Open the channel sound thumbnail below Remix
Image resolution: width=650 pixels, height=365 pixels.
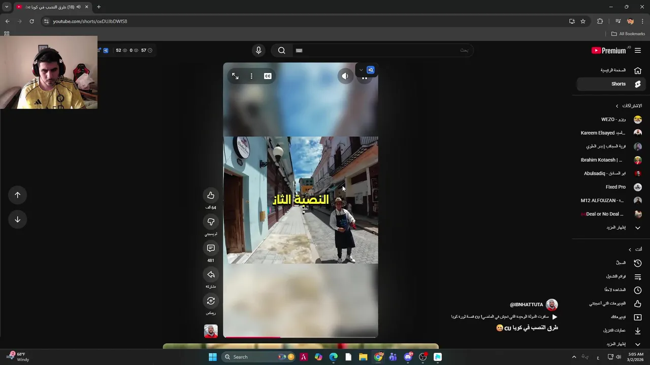point(211,331)
